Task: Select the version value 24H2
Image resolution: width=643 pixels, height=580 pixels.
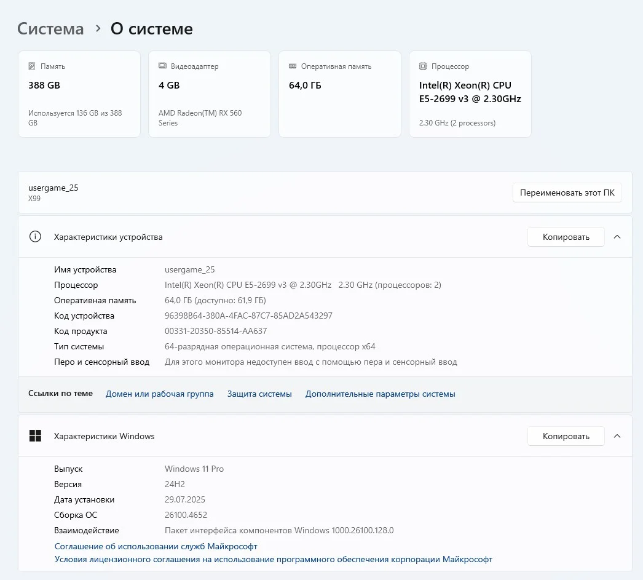Action: tap(175, 485)
